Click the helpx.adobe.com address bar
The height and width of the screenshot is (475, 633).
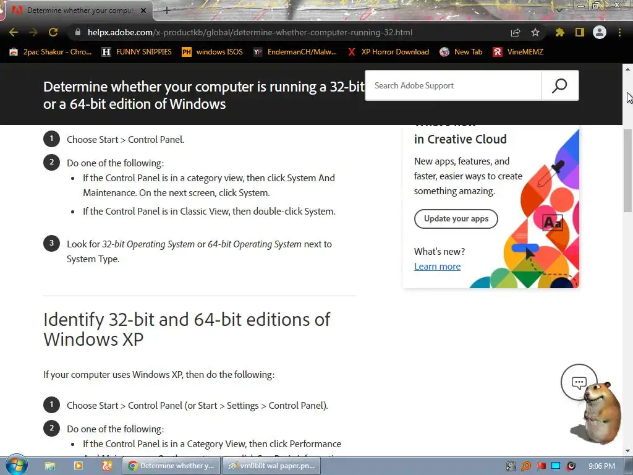(250, 32)
